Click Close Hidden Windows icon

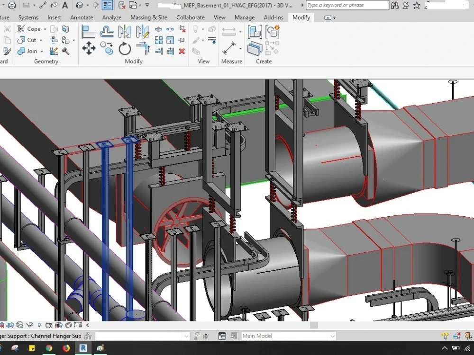(121, 5)
